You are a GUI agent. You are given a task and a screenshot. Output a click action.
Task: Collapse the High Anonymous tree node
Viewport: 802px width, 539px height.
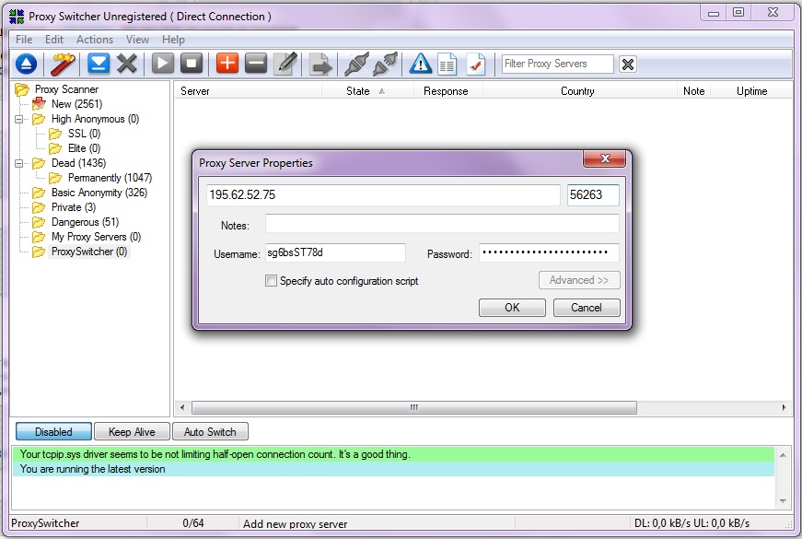click(x=19, y=119)
